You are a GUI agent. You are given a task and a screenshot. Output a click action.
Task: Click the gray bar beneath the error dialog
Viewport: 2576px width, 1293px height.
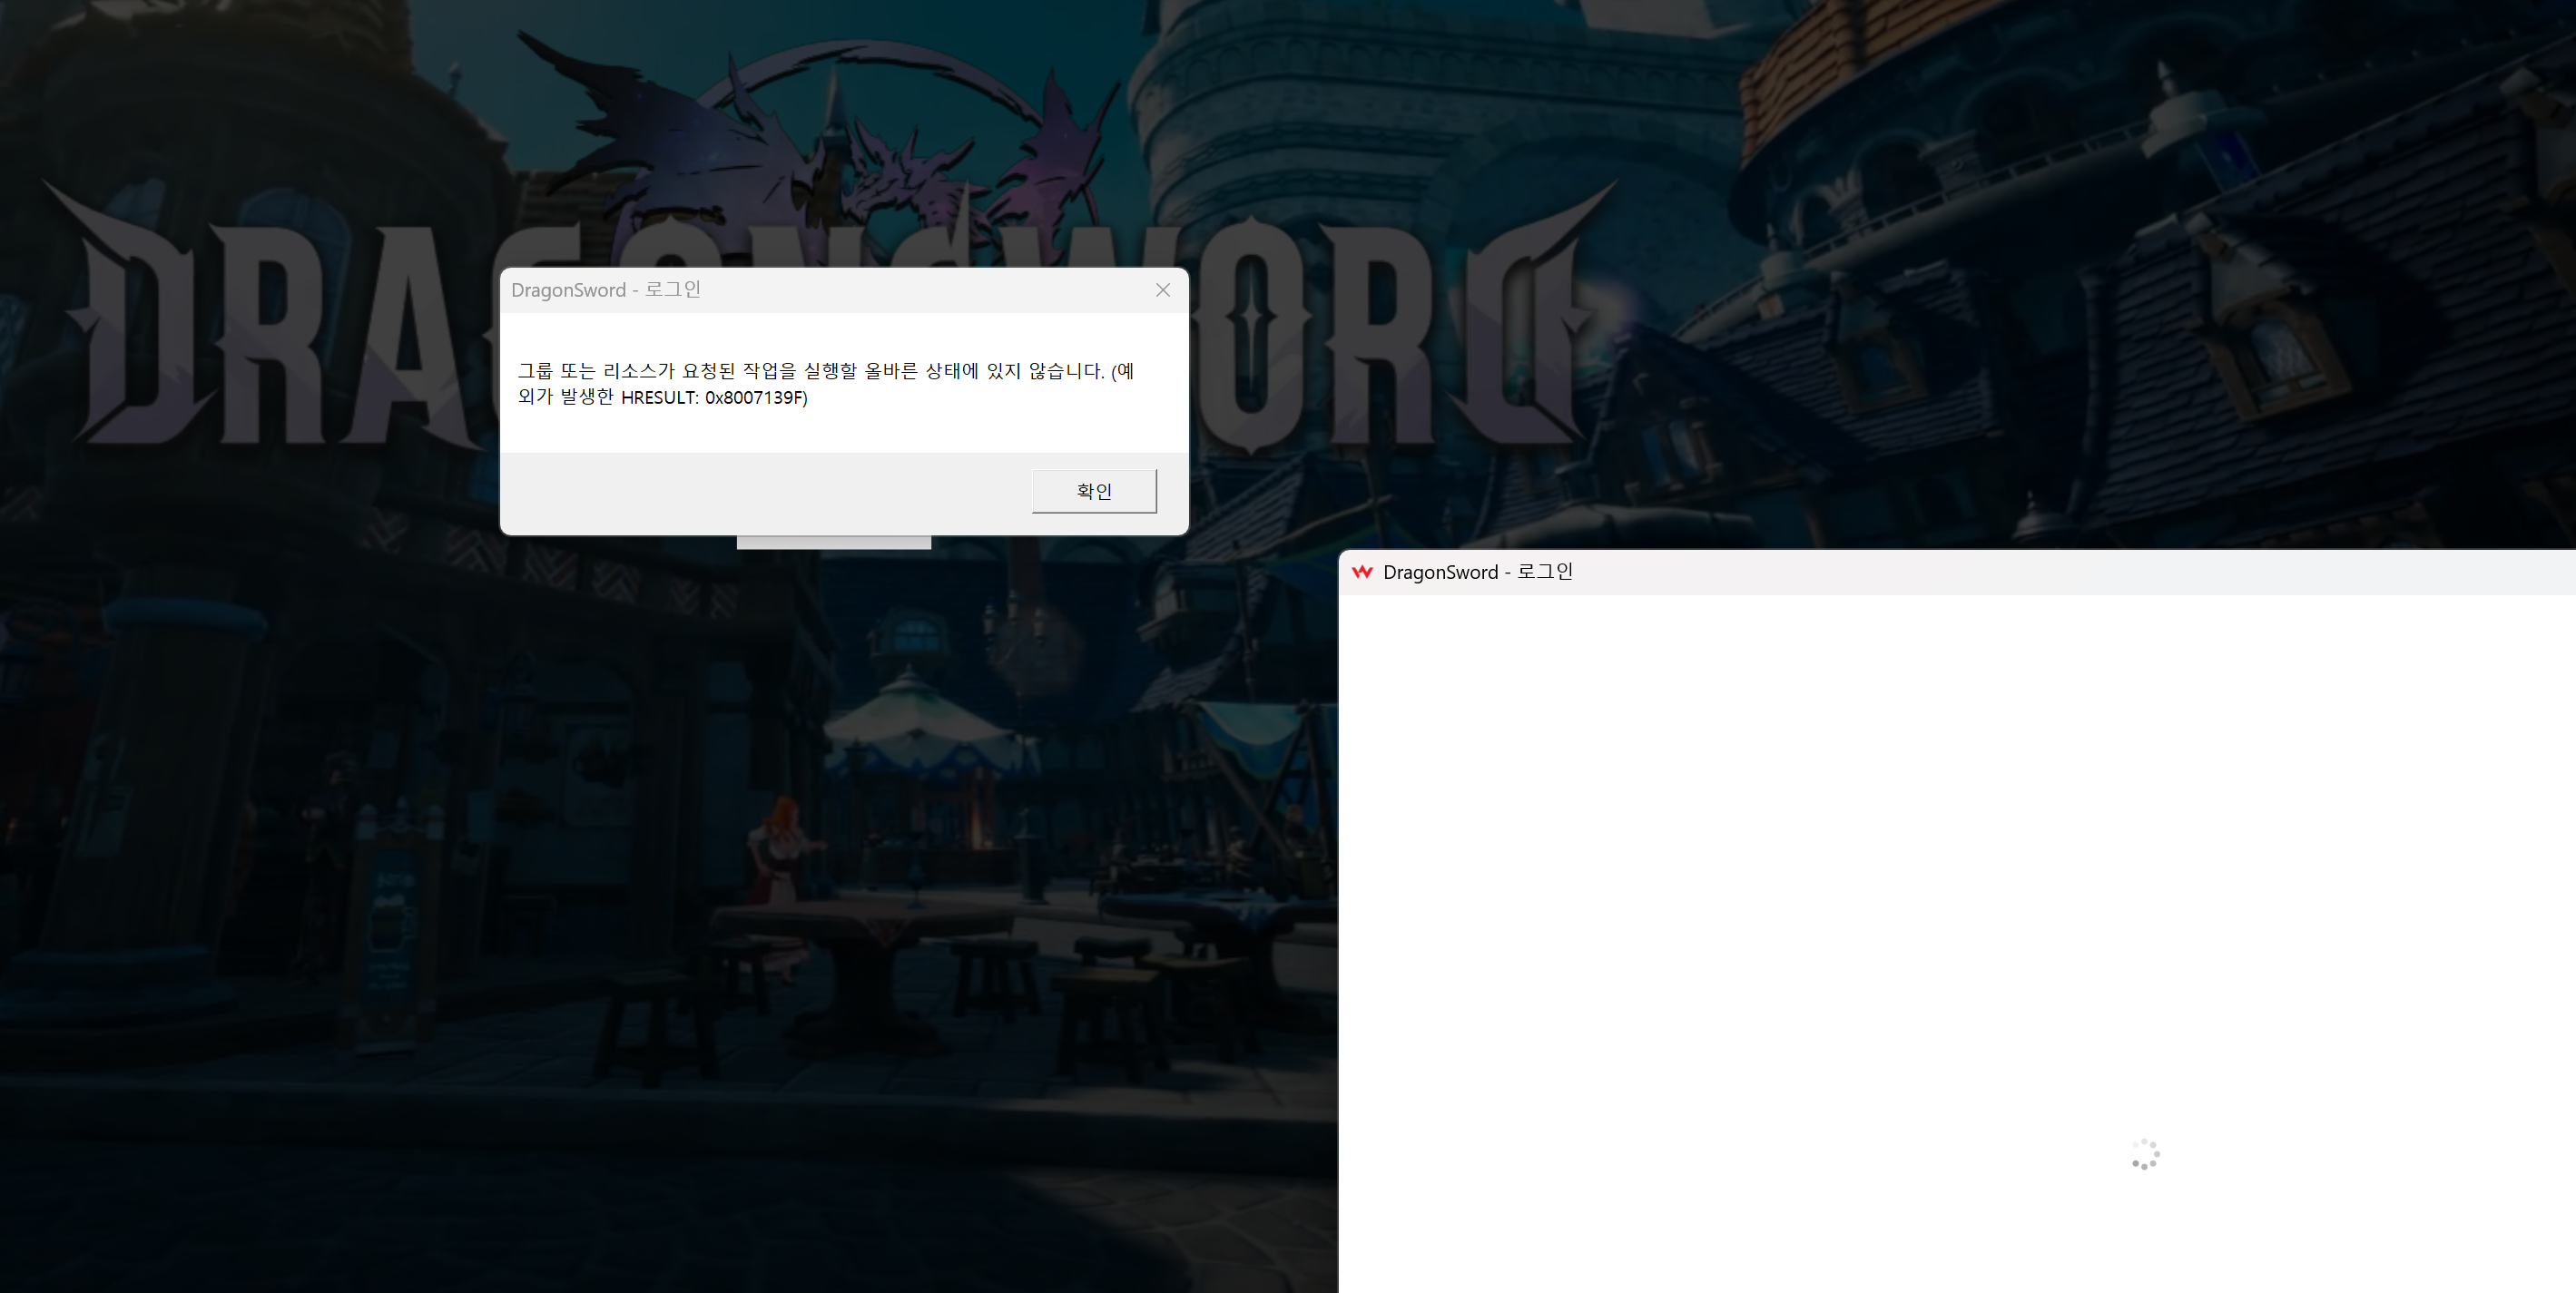tap(833, 543)
